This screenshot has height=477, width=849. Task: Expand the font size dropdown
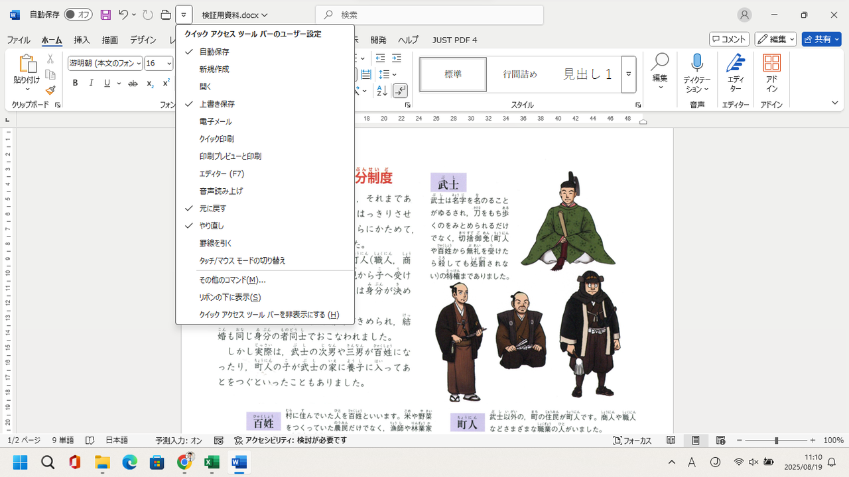pyautogui.click(x=169, y=64)
